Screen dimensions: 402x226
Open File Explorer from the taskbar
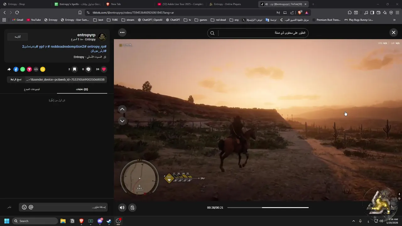coord(63,221)
